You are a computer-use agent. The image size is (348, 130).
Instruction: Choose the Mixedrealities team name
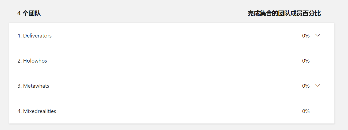40,111
